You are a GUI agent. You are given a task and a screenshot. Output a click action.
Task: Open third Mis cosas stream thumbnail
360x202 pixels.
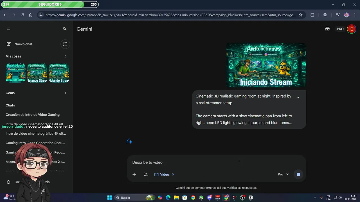[59, 73]
